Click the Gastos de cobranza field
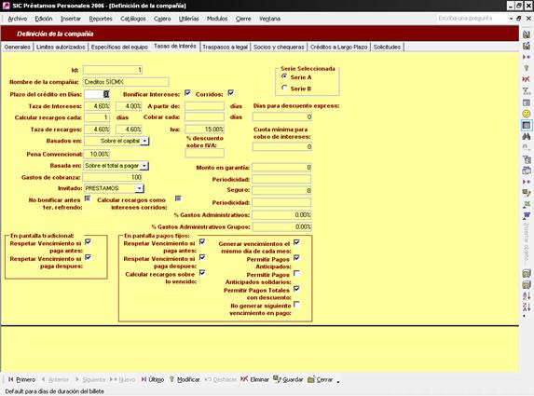This screenshot has width=534, height=396. tap(113, 177)
